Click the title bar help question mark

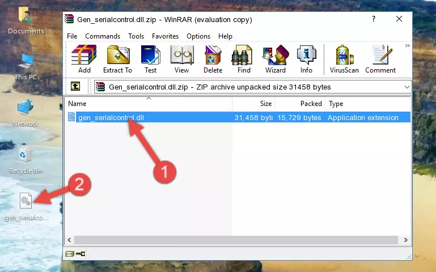[x=374, y=19]
